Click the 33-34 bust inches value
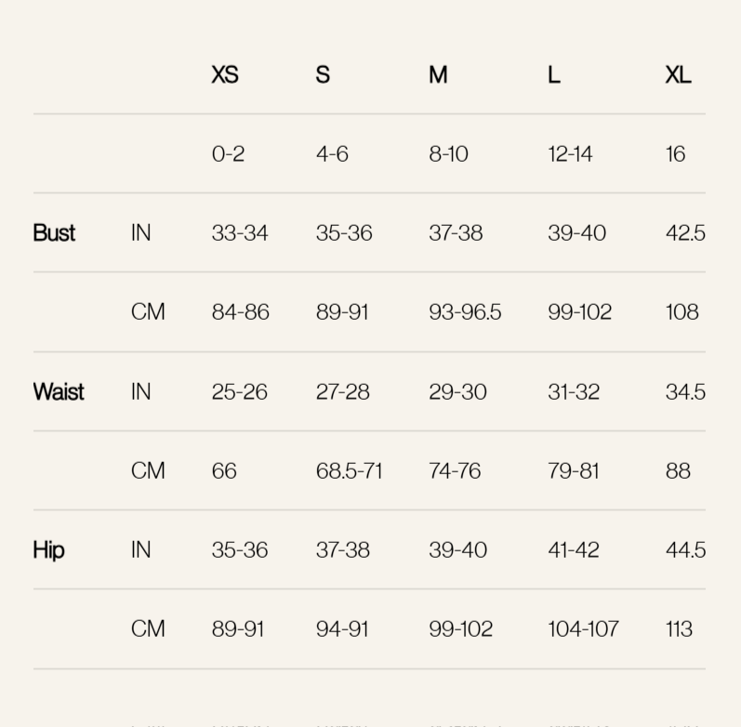The image size is (741, 727). 240,233
